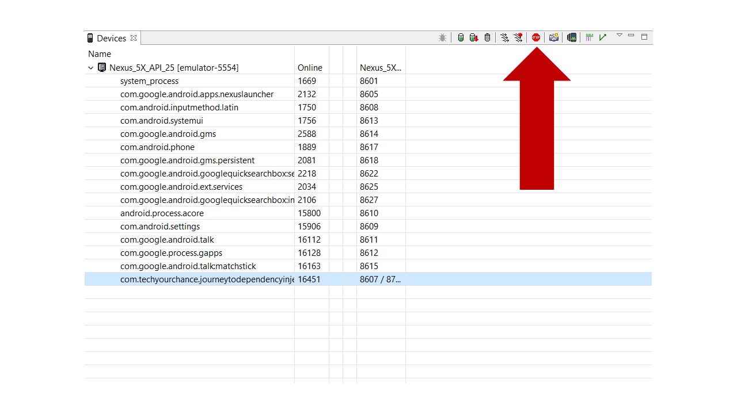
Task: Click the Stop Process icon
Action: click(536, 37)
